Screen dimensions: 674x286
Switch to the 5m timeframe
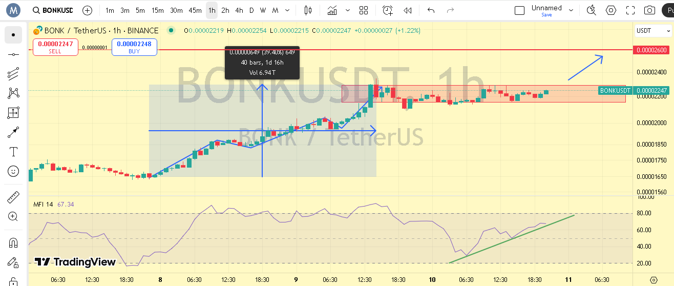[x=140, y=10]
